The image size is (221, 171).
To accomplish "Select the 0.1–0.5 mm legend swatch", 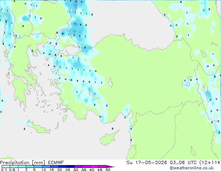I will [x=6, y=166].
